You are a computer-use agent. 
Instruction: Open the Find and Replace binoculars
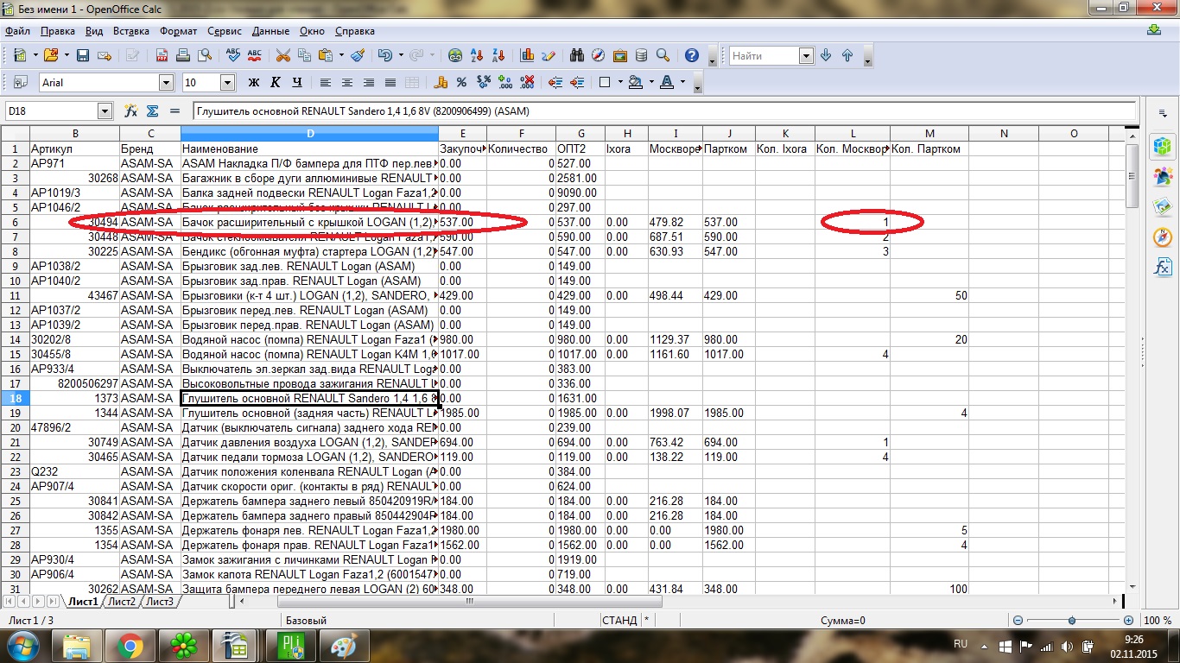click(x=577, y=55)
